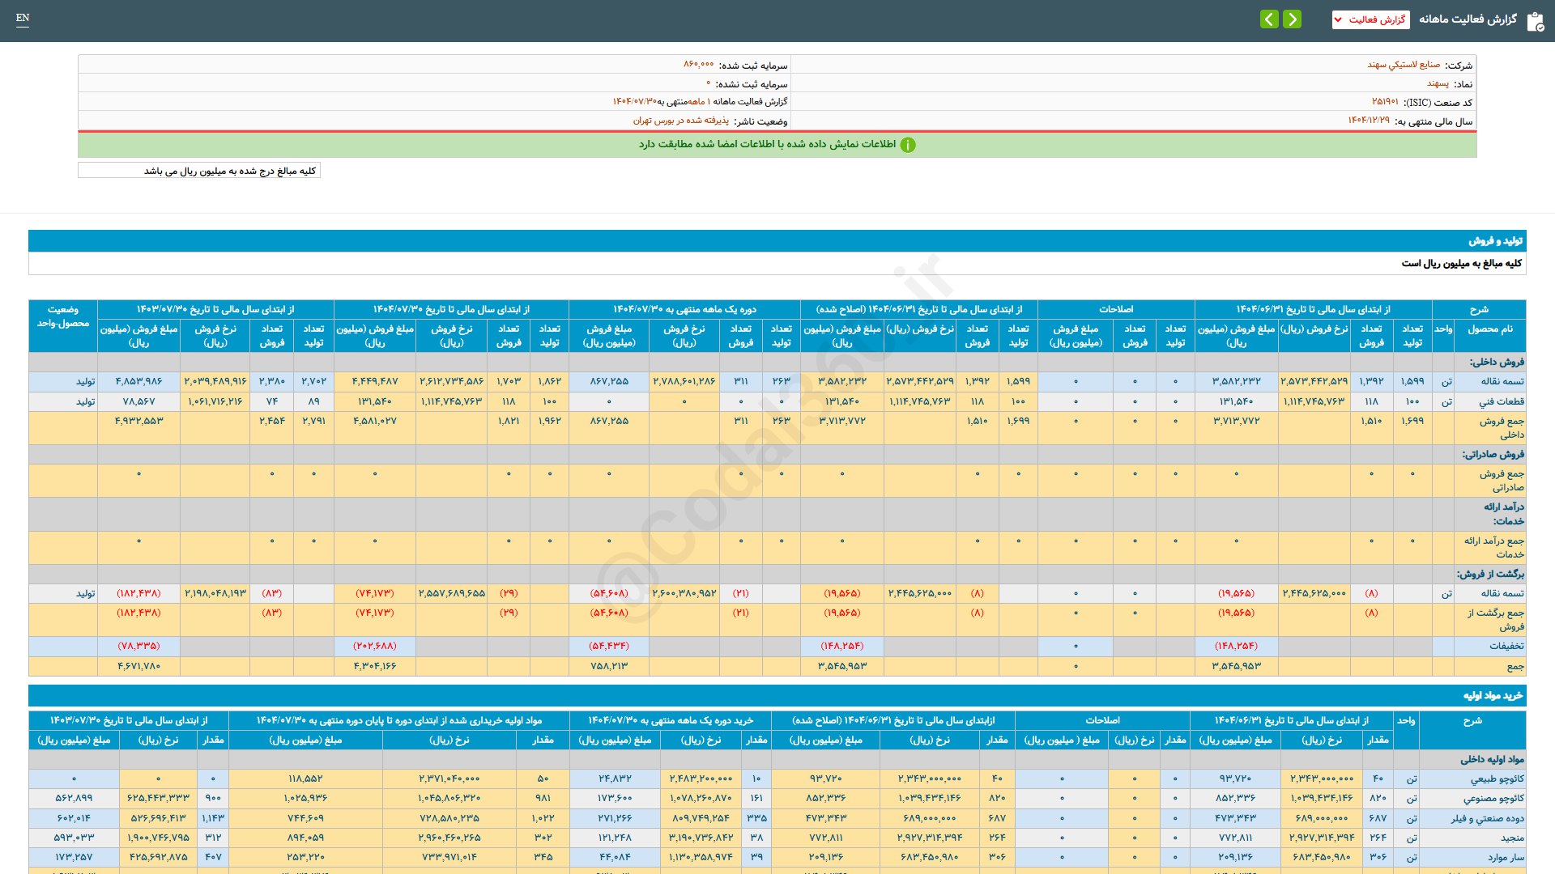
Task: Click the right green arrow button
Action: 1293,19
